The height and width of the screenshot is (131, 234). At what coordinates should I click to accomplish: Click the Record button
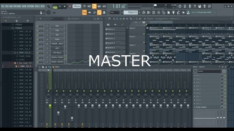click(x=70, y=7)
